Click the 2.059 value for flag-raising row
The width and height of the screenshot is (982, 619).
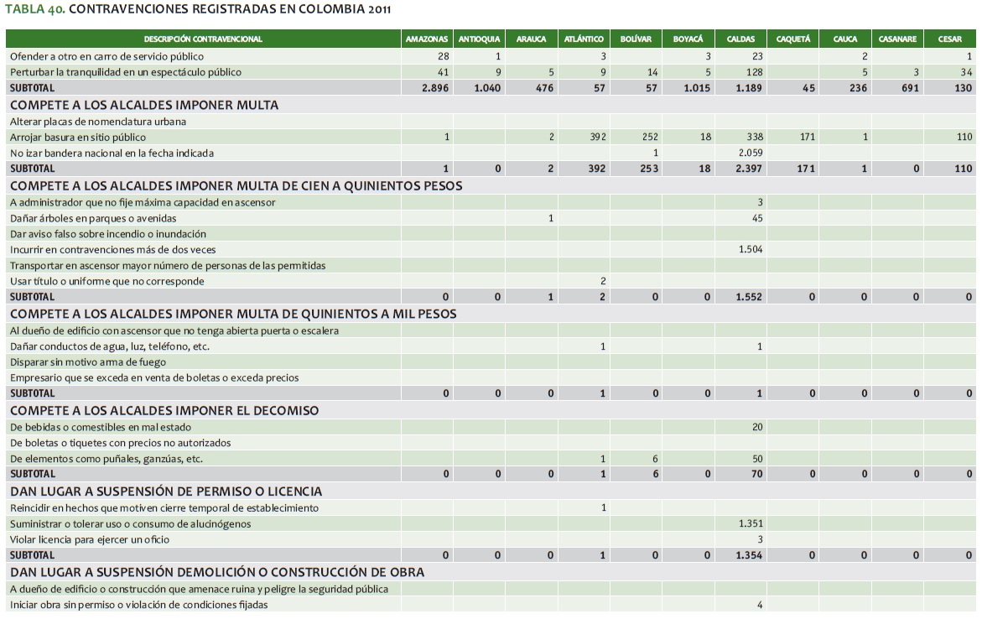tap(749, 153)
